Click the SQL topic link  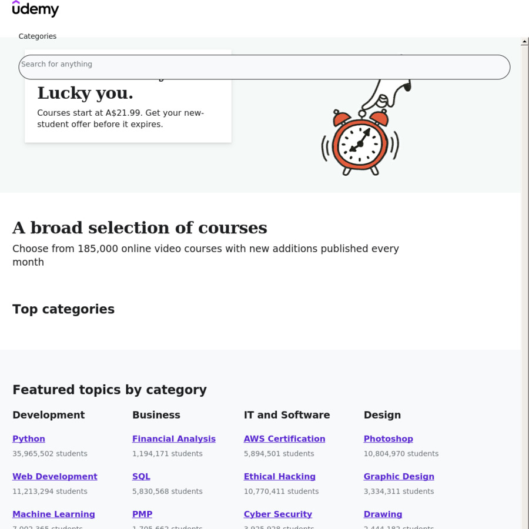coord(141,476)
